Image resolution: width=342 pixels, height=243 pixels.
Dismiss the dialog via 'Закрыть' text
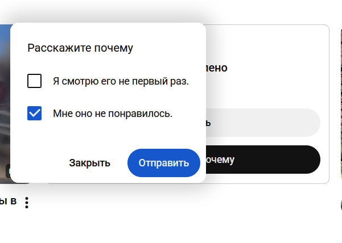pos(90,163)
